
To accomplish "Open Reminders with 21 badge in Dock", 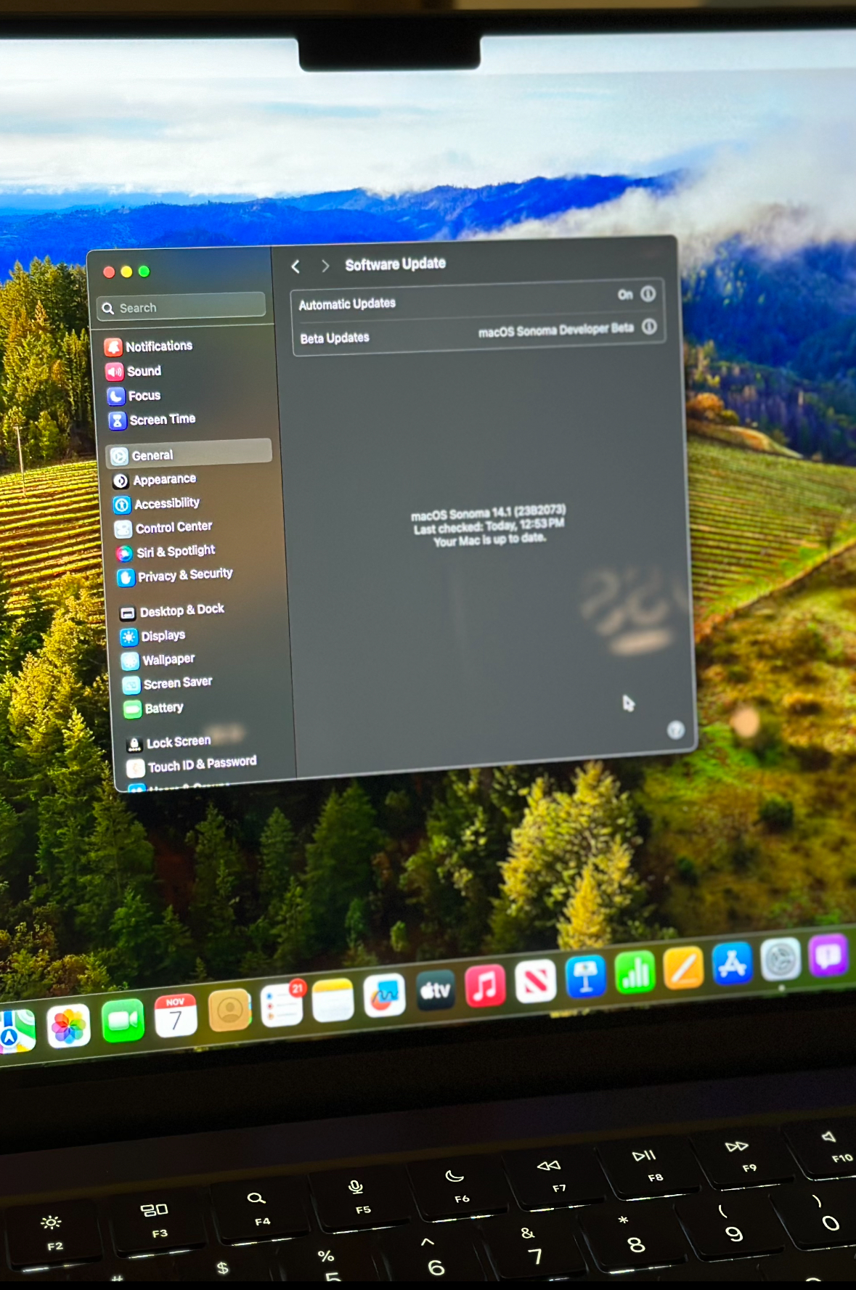I will (x=282, y=1004).
